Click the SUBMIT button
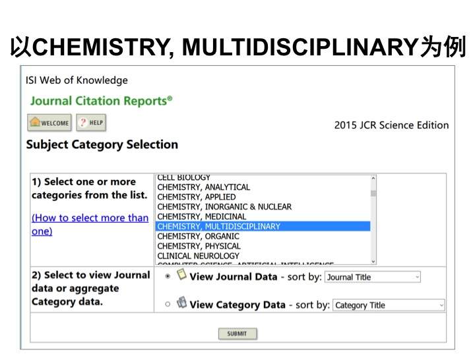Viewport: 475px width, 356px height. [237, 334]
